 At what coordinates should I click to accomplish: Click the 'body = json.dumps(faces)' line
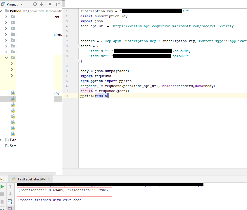point(105,71)
